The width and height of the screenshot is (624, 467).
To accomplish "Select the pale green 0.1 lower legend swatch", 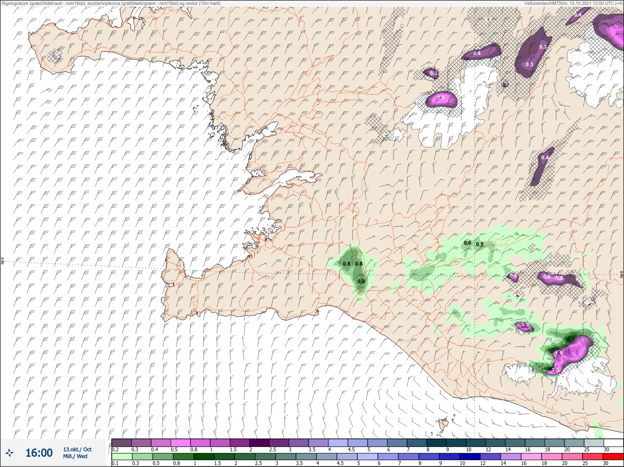I will (121, 457).
